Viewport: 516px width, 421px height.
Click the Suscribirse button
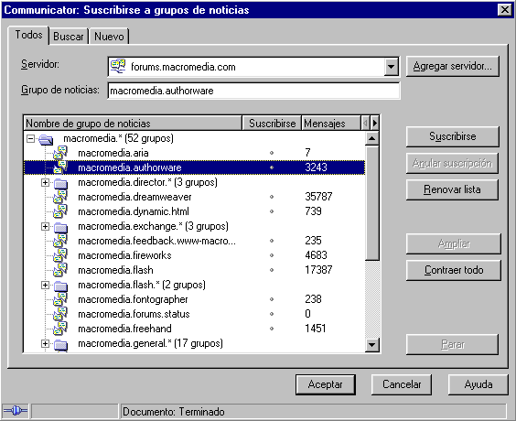(x=453, y=136)
